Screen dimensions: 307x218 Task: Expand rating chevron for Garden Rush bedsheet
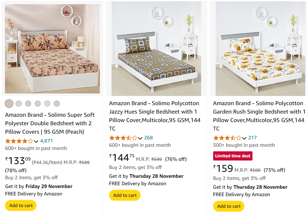(244, 138)
